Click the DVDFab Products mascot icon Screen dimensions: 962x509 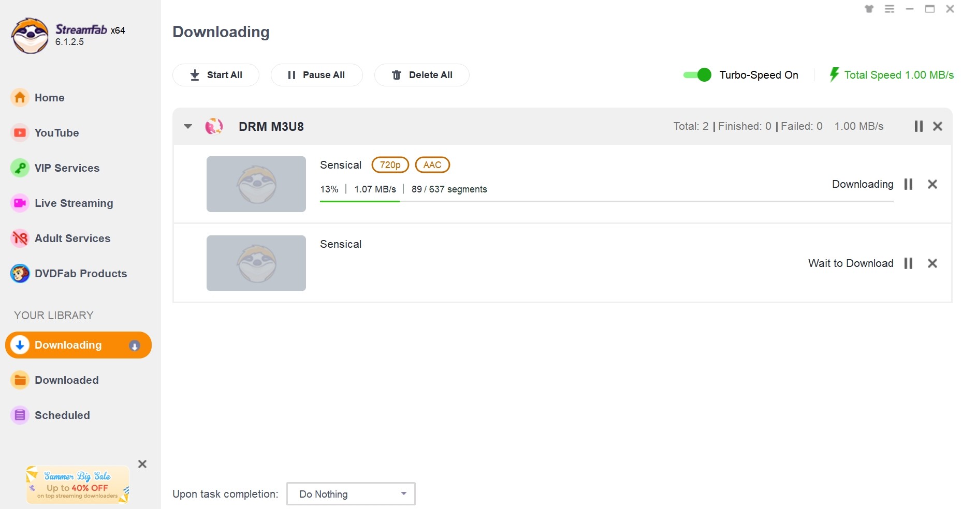tap(20, 273)
